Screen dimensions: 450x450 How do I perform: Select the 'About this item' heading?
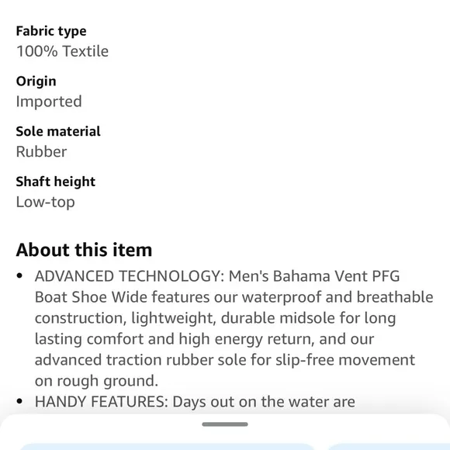tap(84, 250)
